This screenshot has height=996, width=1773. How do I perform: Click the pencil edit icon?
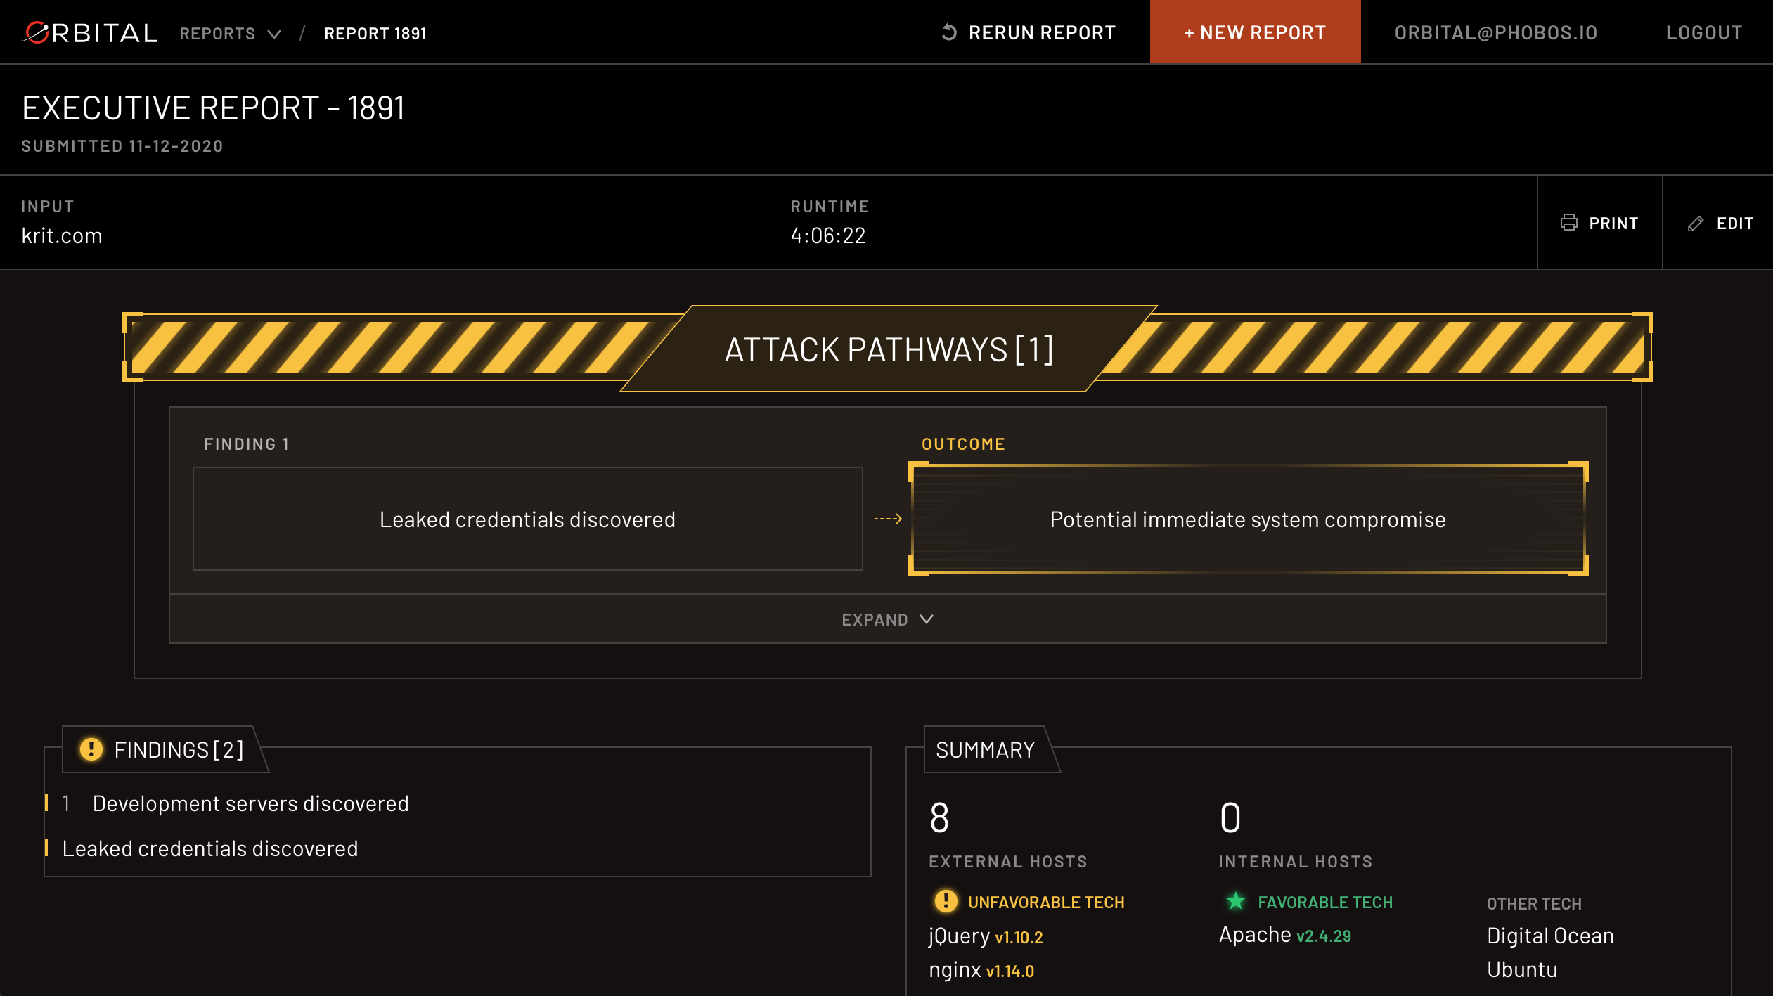tap(1696, 224)
